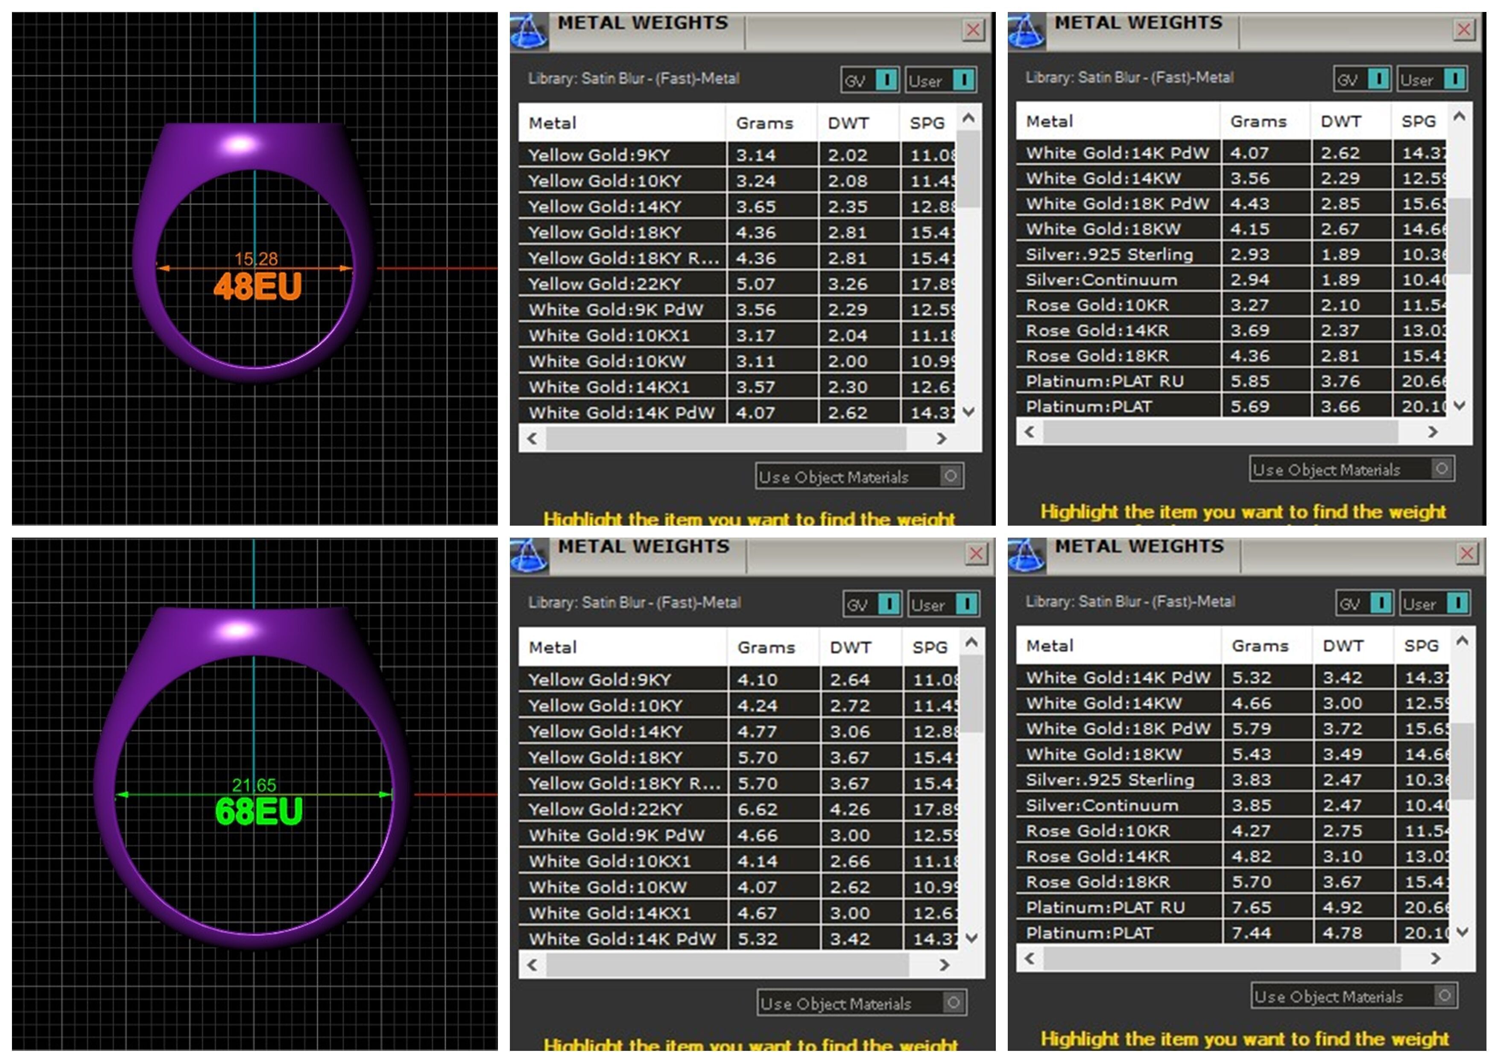
Task: Select Yellow Gold:22KY row weighing 5.07 grams
Action: pyautogui.click(x=605, y=284)
